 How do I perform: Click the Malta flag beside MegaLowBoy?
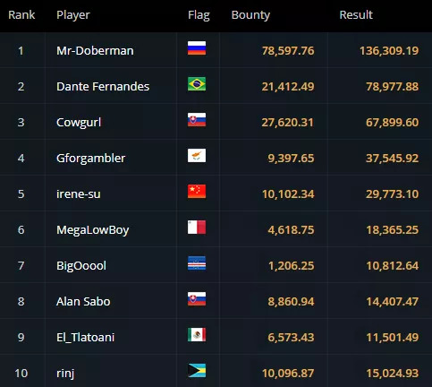pos(197,228)
